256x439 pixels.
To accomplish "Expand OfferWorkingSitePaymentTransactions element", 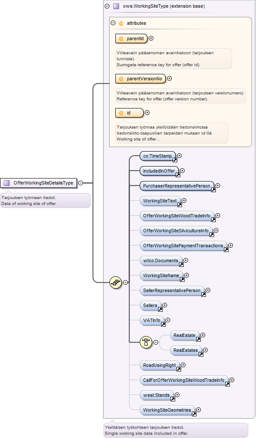I will click(x=230, y=245).
